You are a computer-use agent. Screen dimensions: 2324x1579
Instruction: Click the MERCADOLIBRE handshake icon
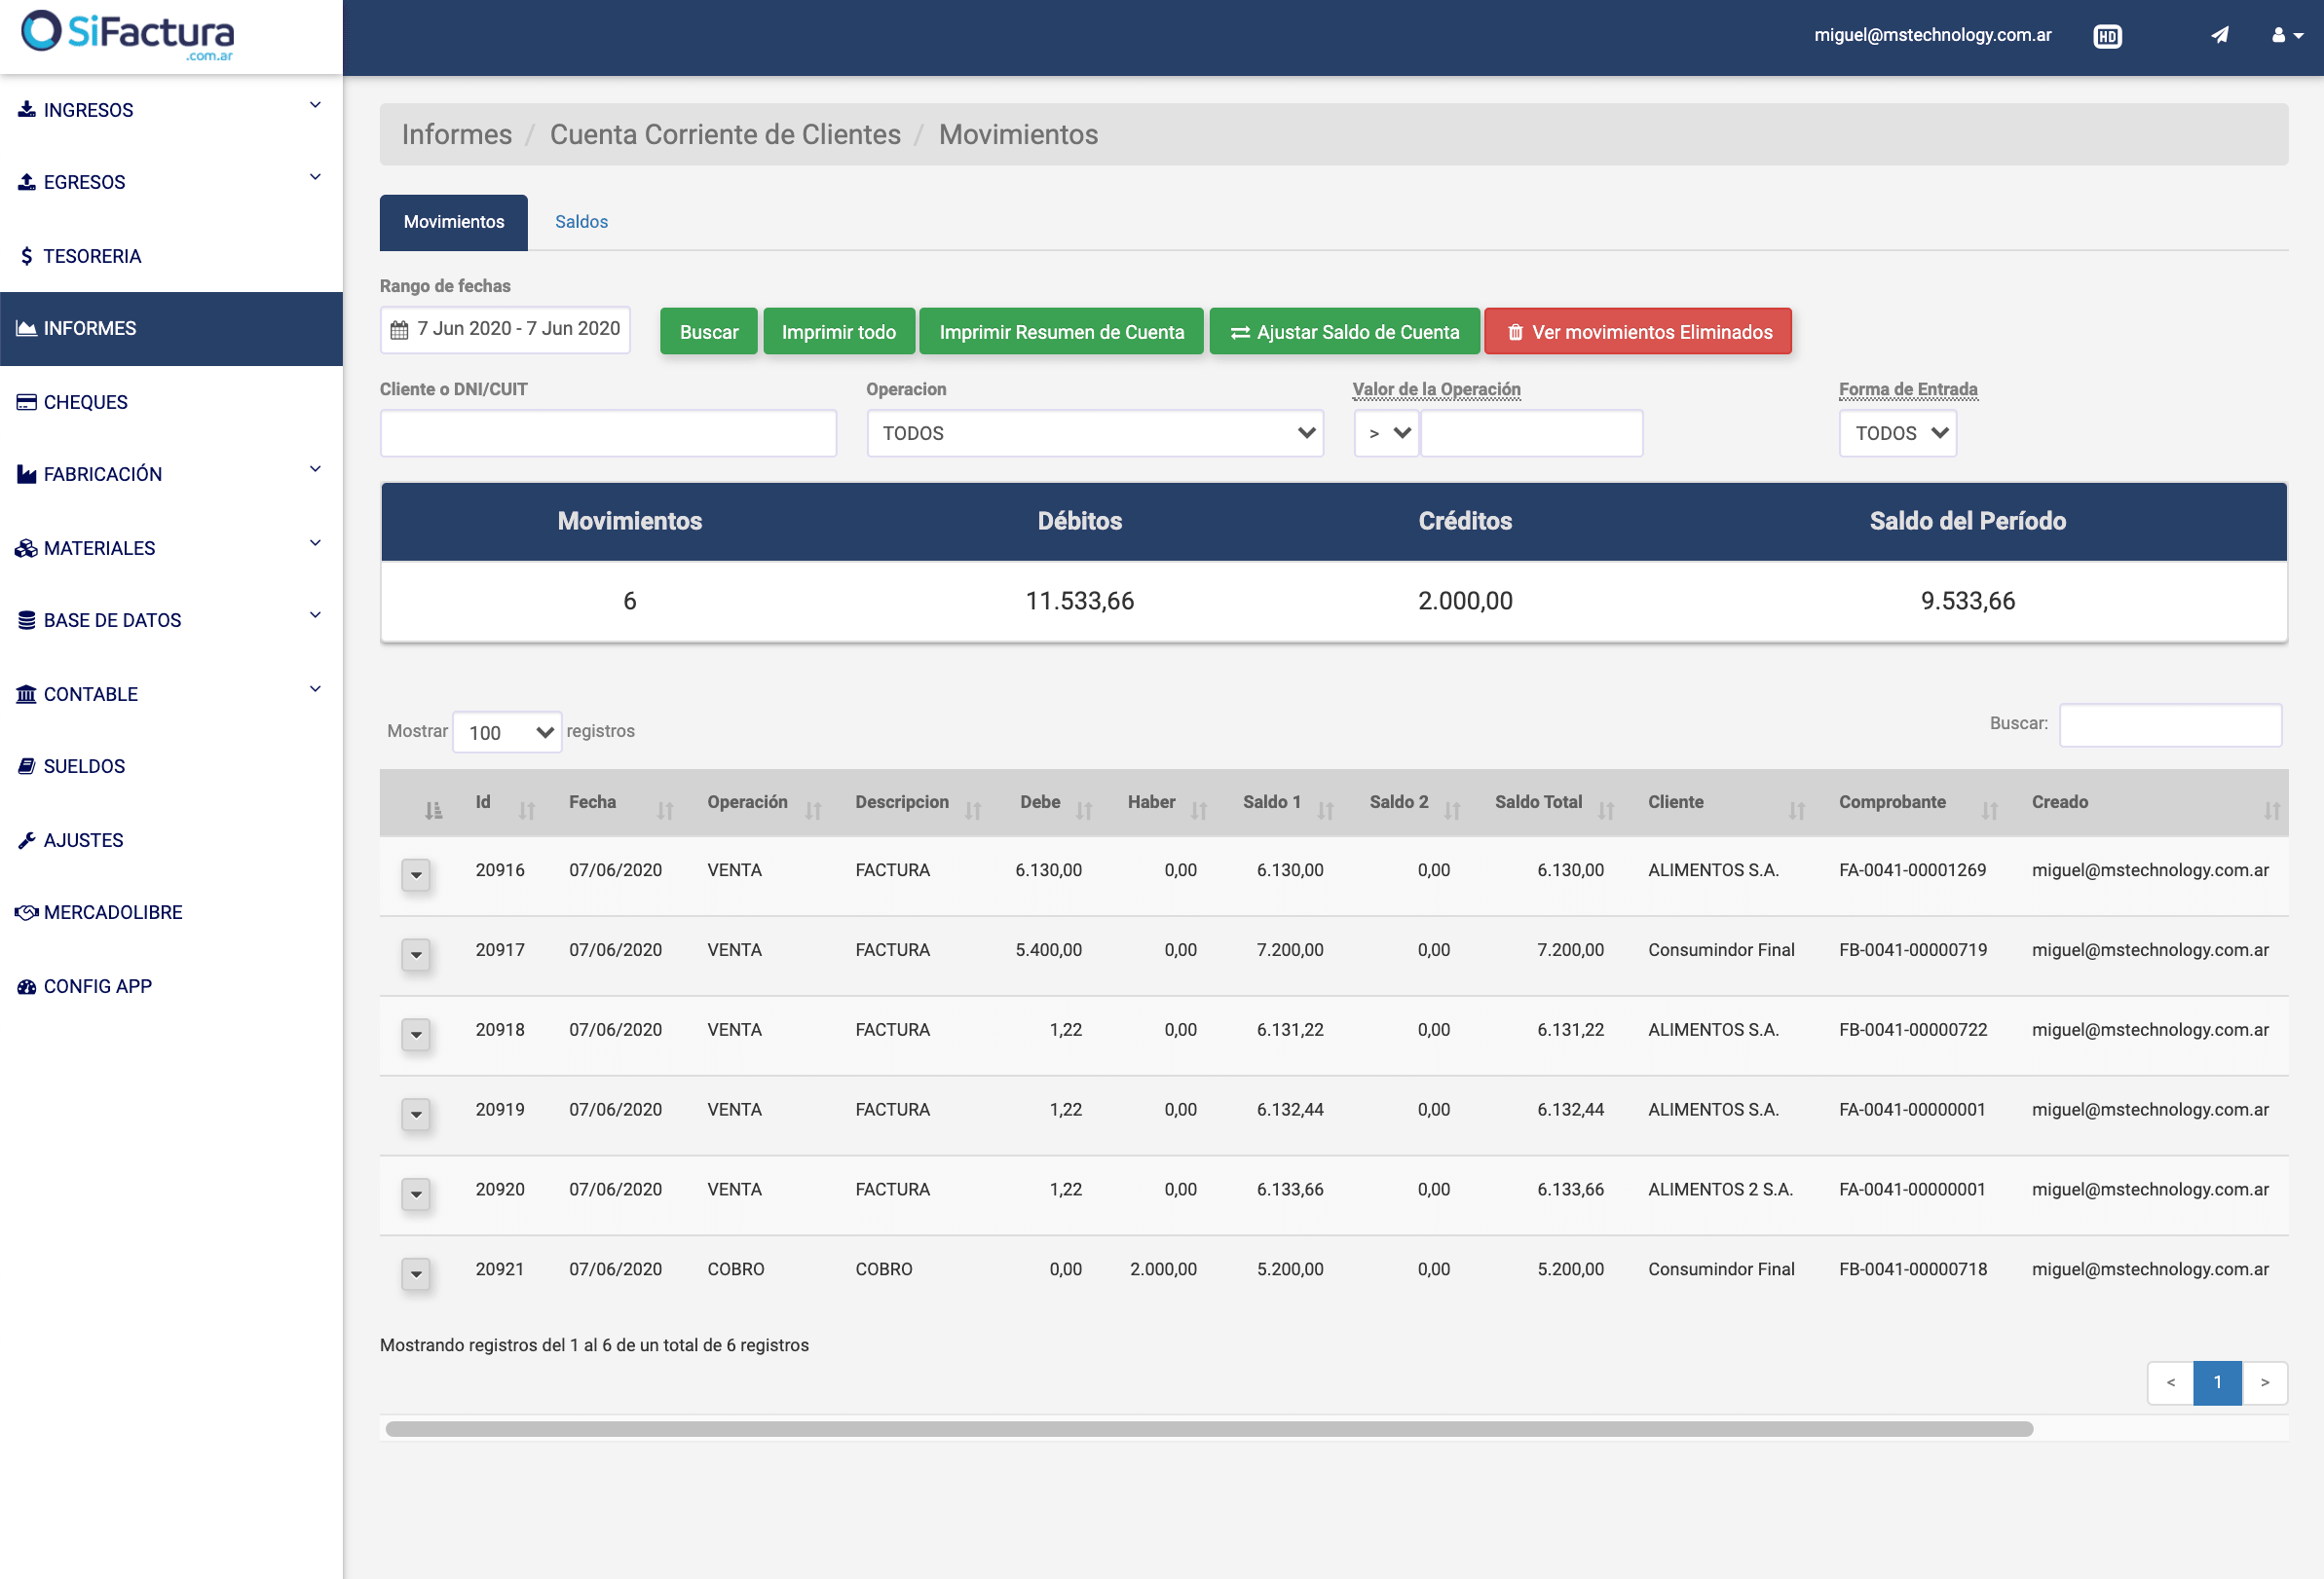click(x=27, y=911)
